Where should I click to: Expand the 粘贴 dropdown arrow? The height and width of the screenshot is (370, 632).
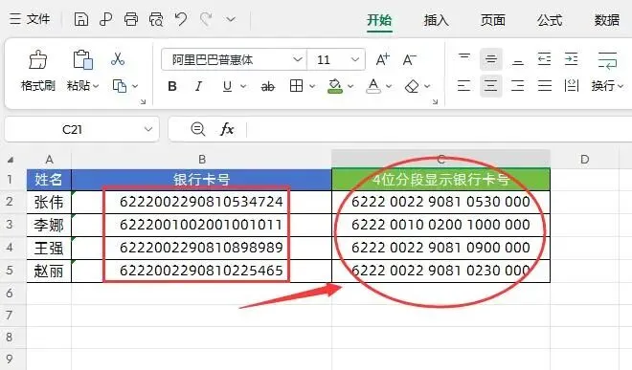tap(96, 86)
